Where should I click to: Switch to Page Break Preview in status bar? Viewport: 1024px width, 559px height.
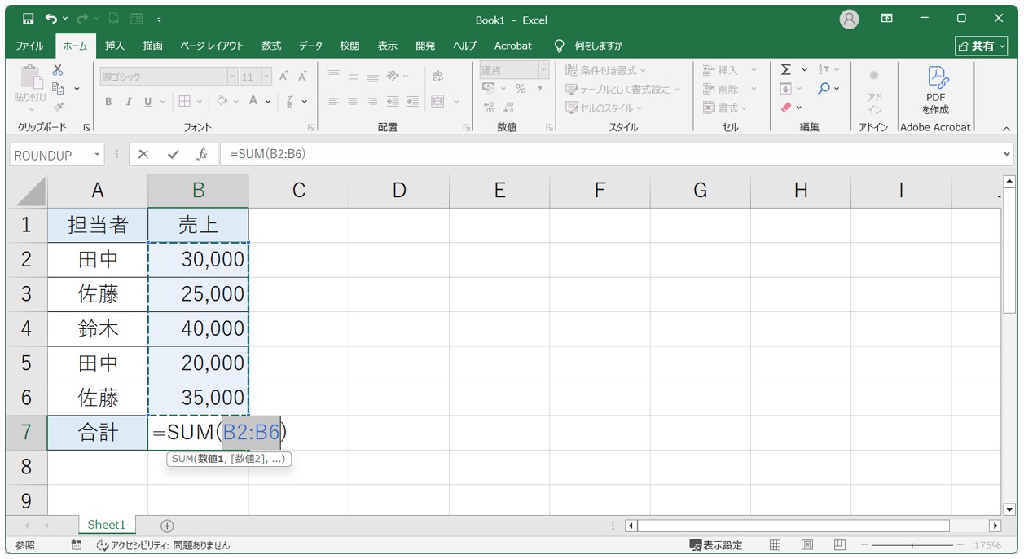(839, 545)
